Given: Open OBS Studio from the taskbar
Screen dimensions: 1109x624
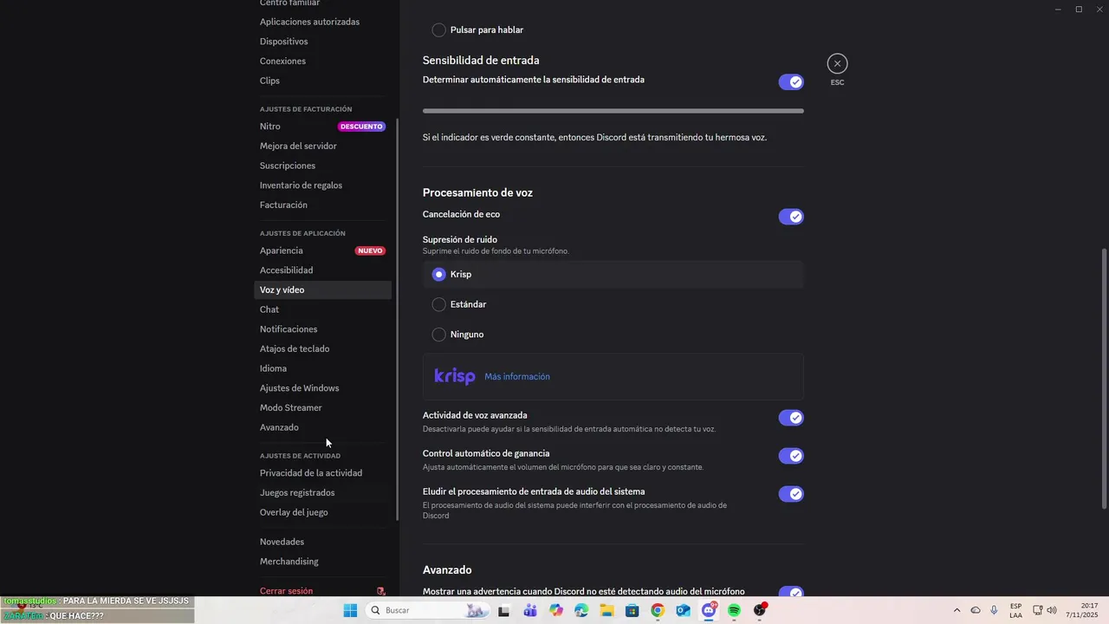Looking at the screenshot, I should [x=760, y=610].
